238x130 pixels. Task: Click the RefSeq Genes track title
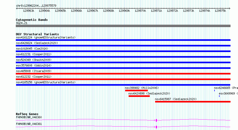coord(27,114)
